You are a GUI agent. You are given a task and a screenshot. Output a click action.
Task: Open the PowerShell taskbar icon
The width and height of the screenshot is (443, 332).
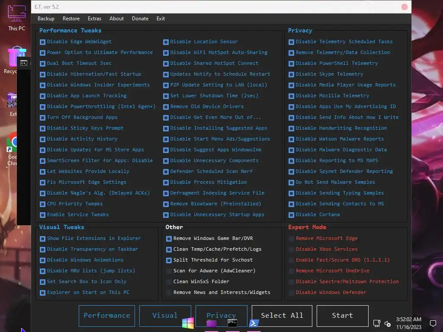coord(254,323)
